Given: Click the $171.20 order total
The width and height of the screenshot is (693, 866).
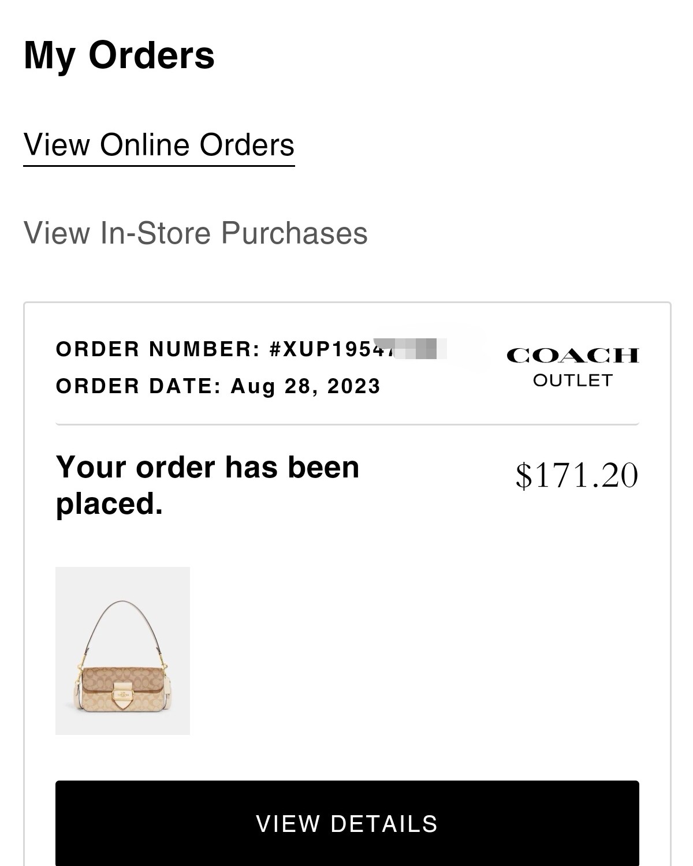Looking at the screenshot, I should click(576, 475).
